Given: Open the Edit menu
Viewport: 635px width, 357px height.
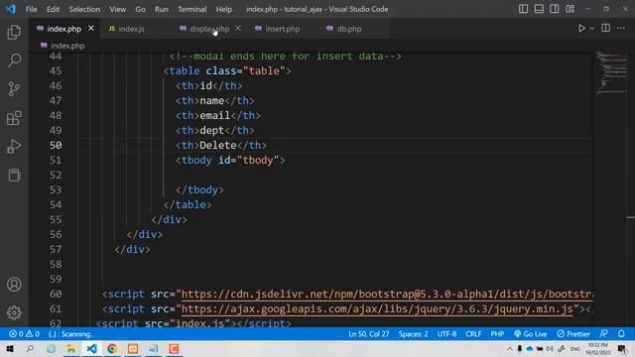Looking at the screenshot, I should (53, 9).
